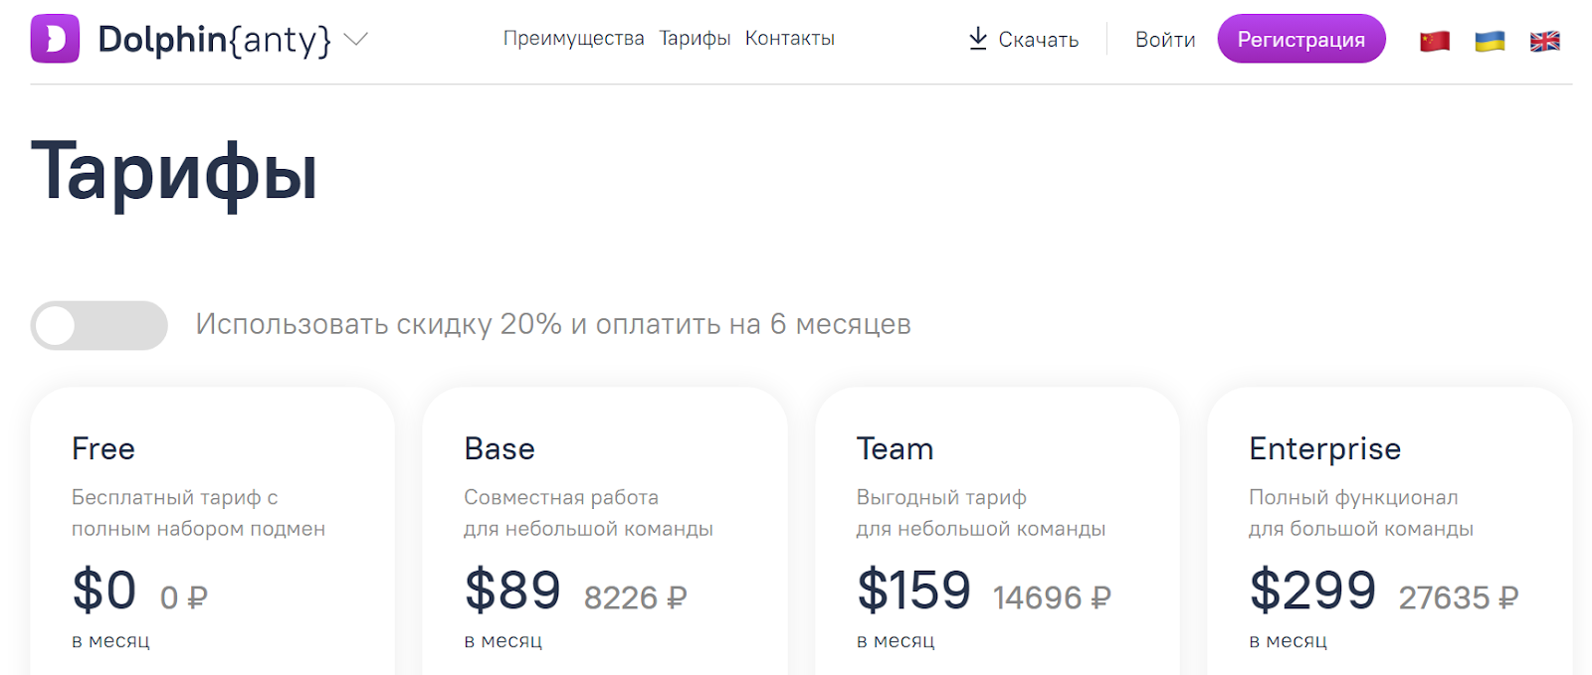Switch language with the Ukrainian flag
Viewport: 1592px width, 675px height.
pos(1490,41)
